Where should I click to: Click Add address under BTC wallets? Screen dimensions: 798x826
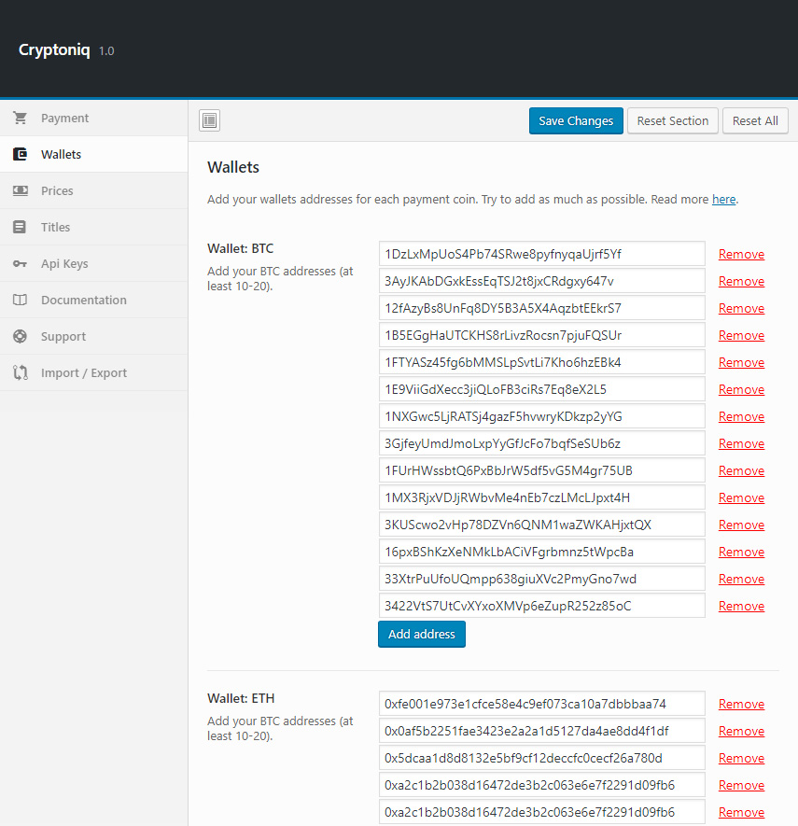[x=421, y=635]
